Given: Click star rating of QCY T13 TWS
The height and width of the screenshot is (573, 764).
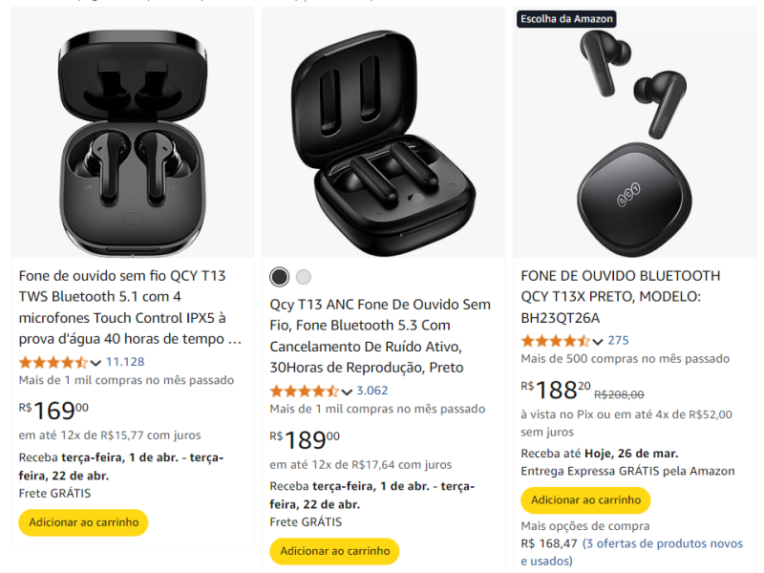Looking at the screenshot, I should pos(53,362).
